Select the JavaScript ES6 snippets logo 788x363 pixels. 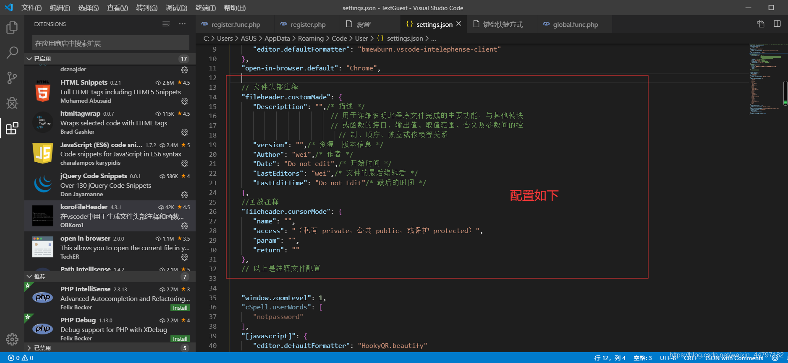tap(43, 153)
